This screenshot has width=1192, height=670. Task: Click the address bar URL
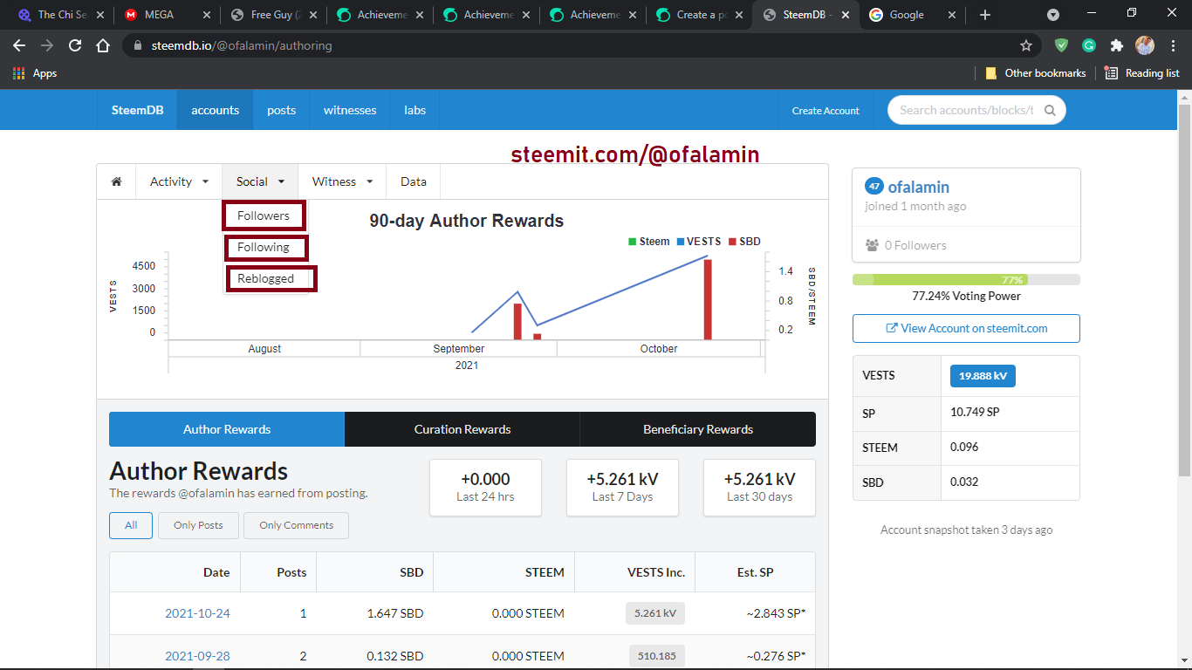point(241,45)
